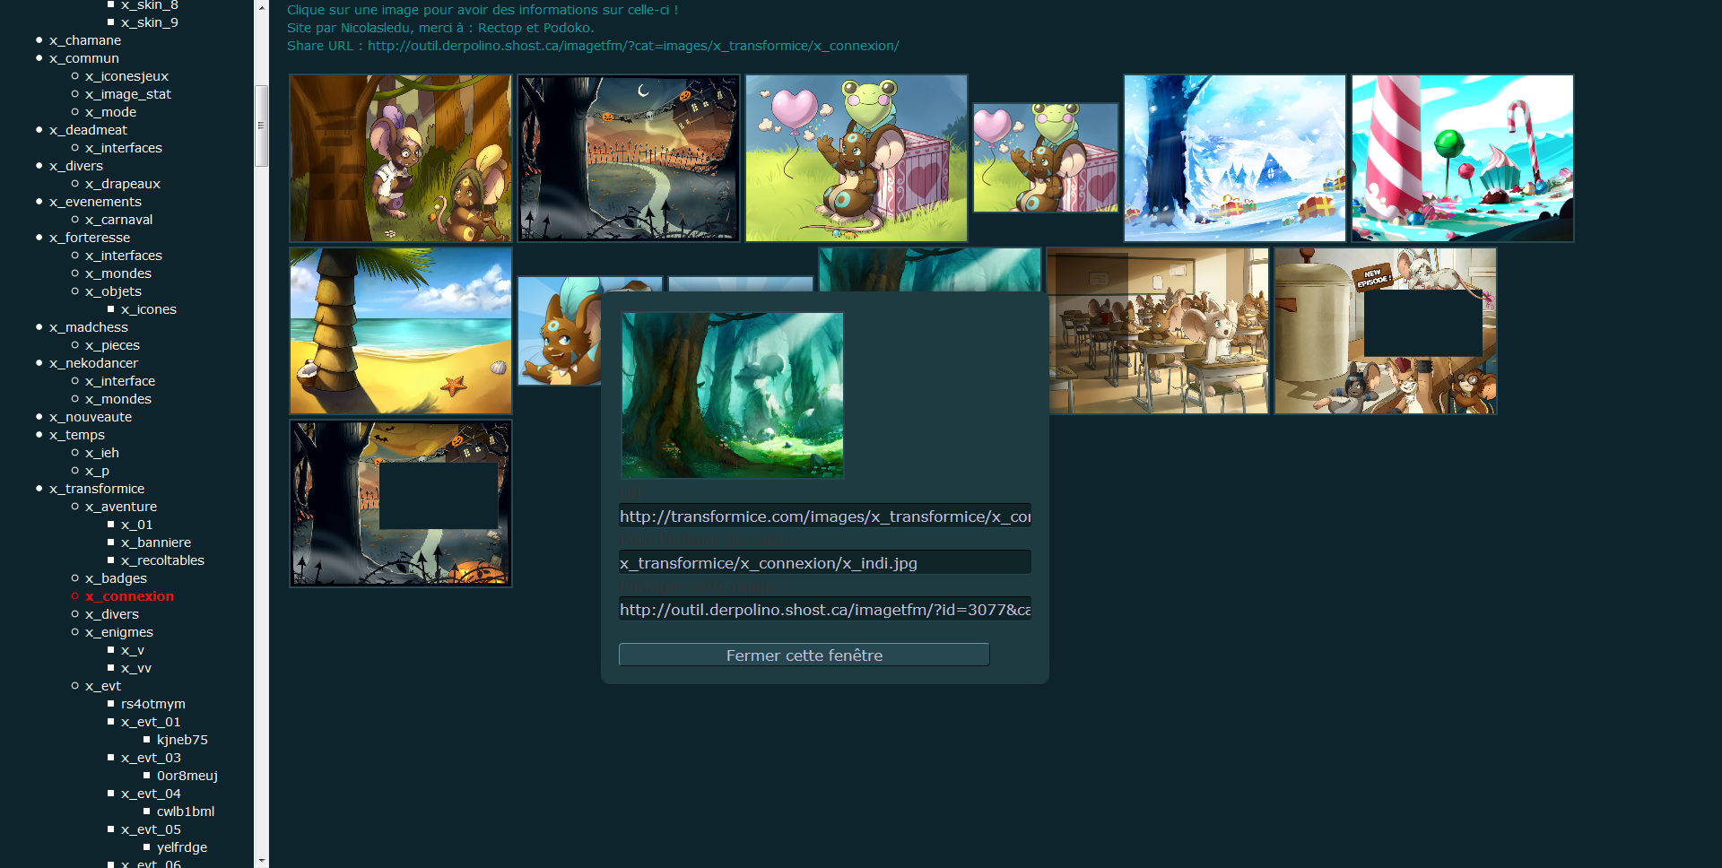Open x_drapeaux subcategory
1722x868 pixels.
click(x=123, y=184)
